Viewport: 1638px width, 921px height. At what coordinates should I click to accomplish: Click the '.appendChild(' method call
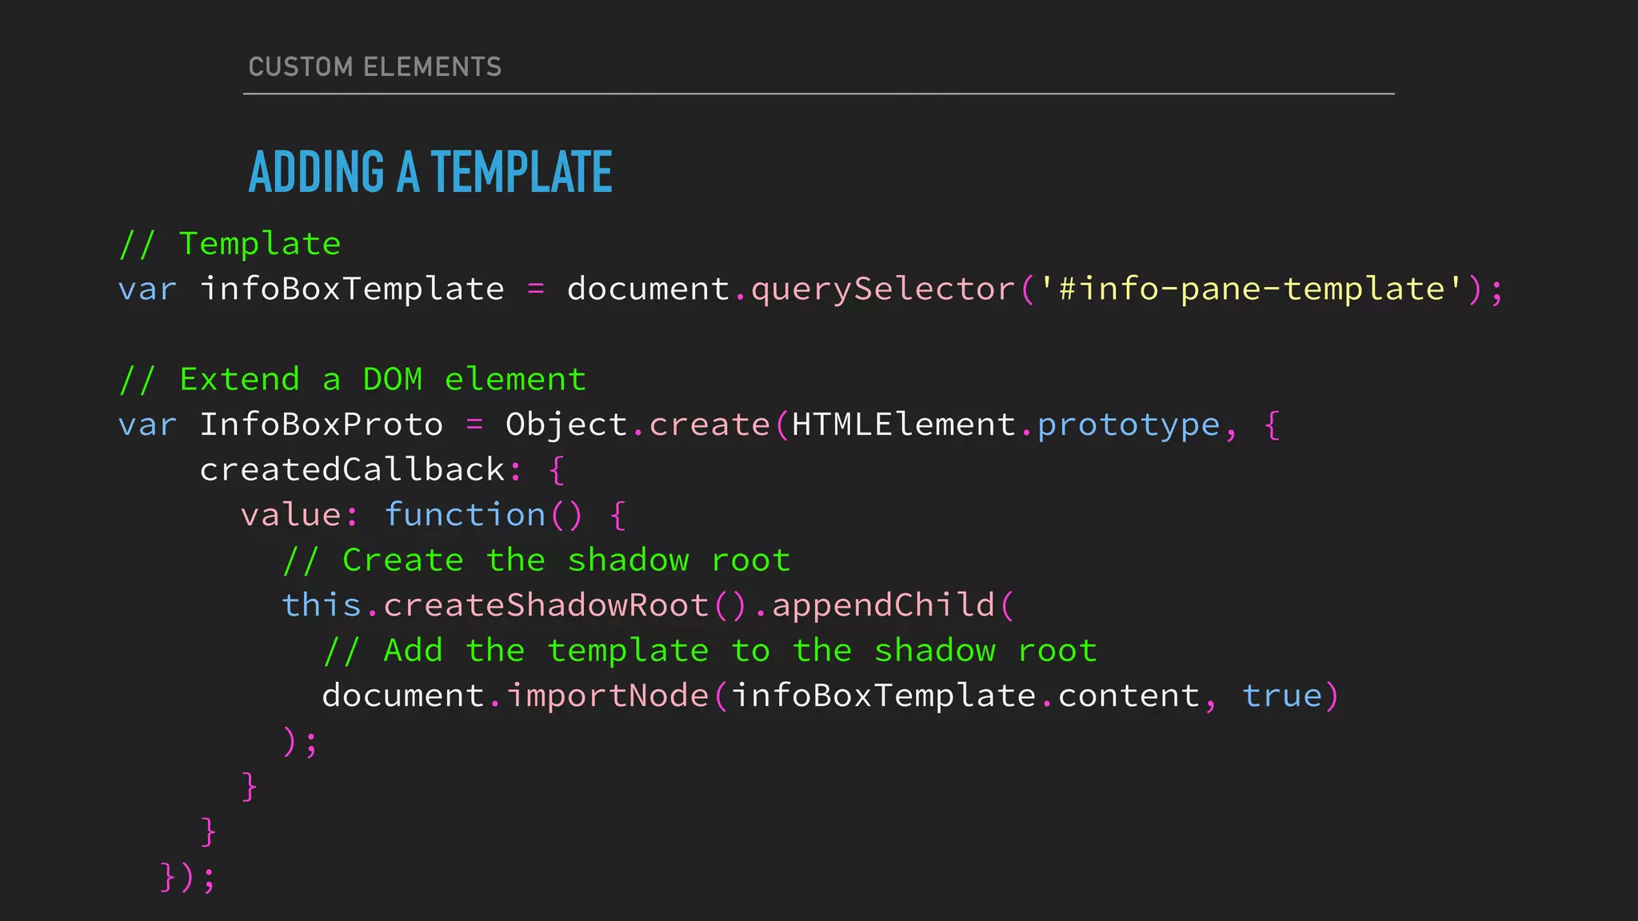884,606
